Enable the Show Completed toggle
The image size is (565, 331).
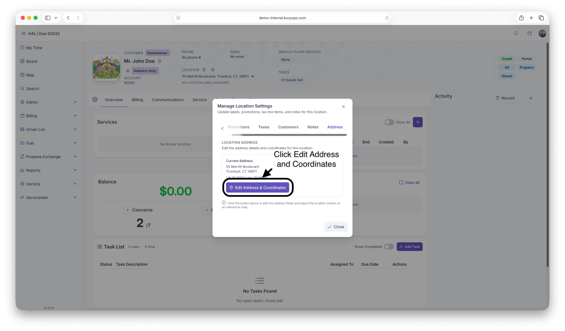389,247
